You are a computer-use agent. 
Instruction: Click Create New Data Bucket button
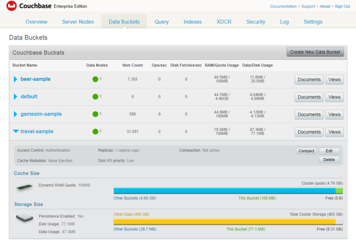pos(315,52)
